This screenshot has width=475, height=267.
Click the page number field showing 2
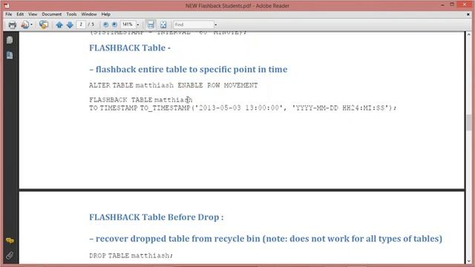tap(81, 24)
